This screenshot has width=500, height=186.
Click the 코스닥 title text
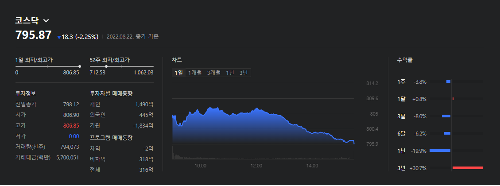[27, 21]
